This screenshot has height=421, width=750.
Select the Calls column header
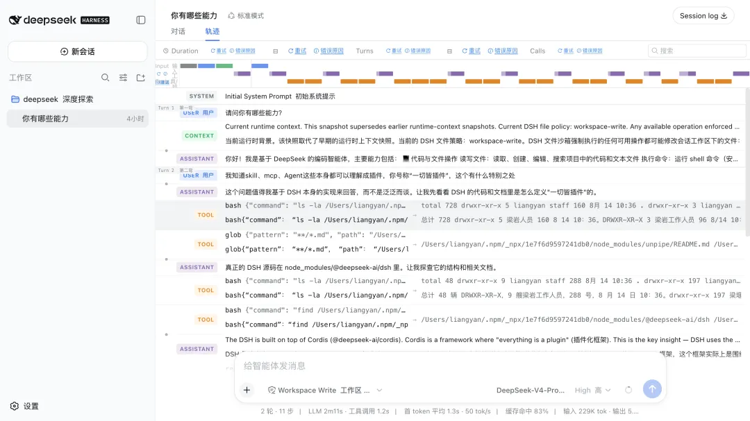(537, 51)
